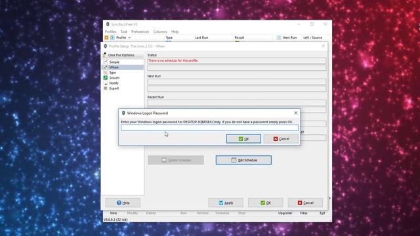
Task: Select the Type option in the sidebar
Action: click(x=112, y=73)
